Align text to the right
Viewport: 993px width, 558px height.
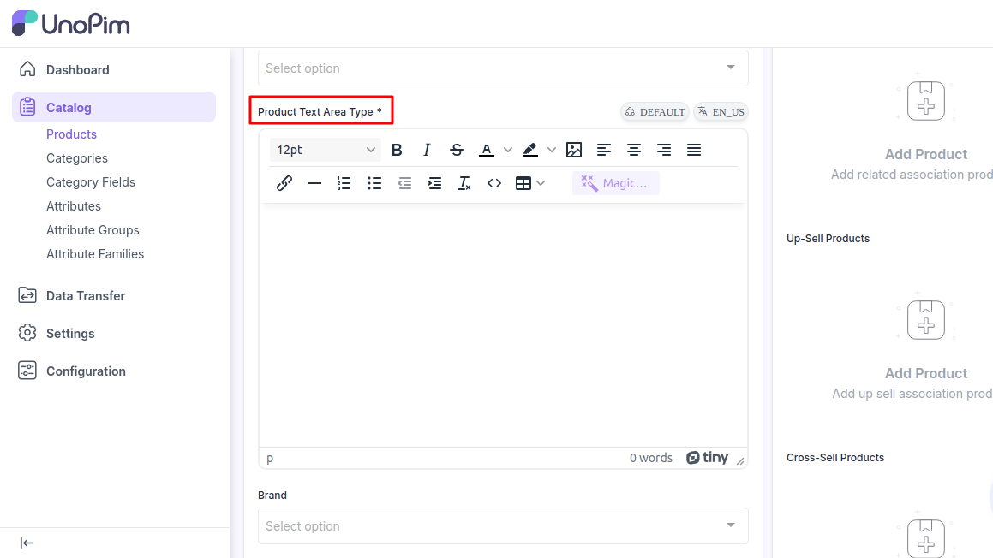[664, 150]
